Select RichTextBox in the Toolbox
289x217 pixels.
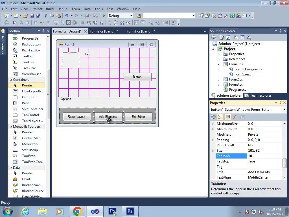pos(27,50)
